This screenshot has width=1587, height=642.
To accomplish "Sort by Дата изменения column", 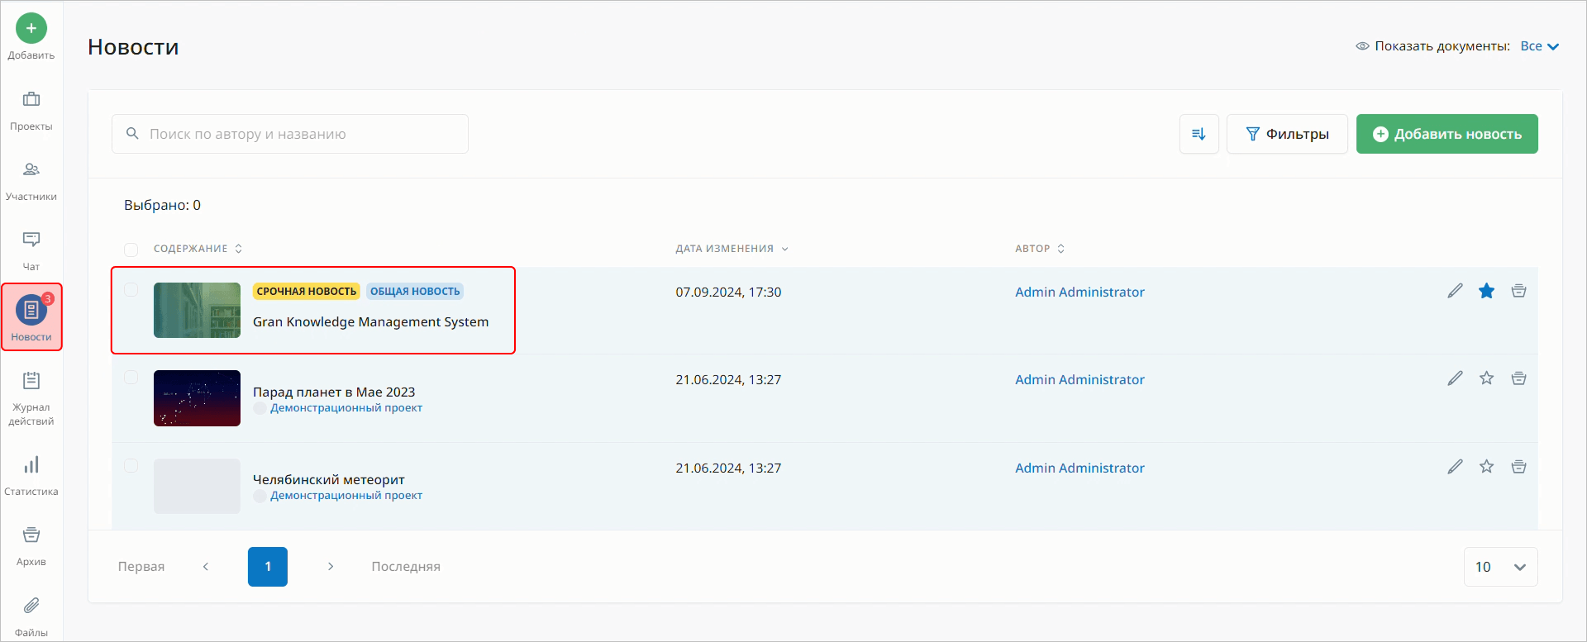I will tap(732, 249).
